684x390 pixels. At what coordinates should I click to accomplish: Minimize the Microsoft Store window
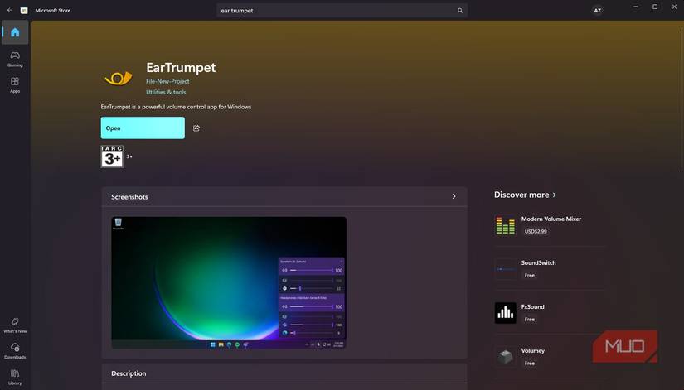(636, 7)
